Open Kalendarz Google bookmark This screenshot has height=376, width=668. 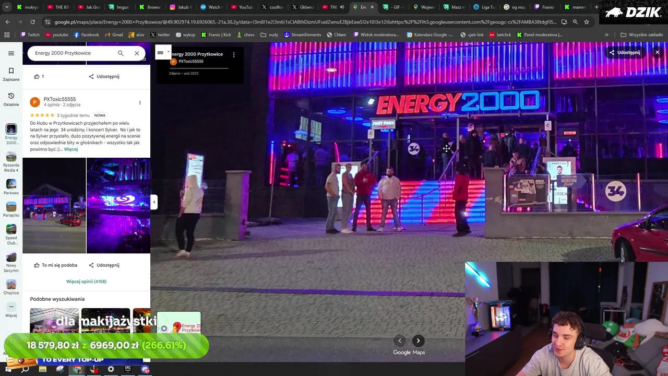pos(430,35)
